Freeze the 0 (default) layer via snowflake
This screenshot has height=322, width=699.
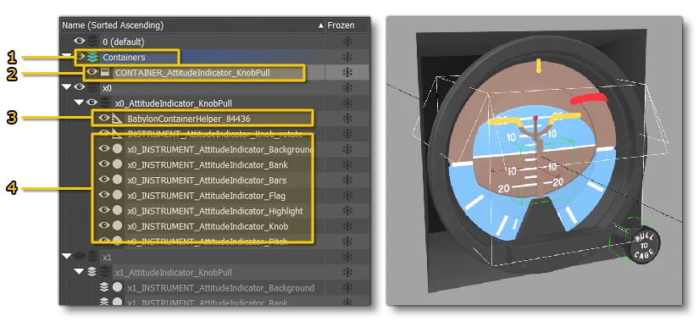pos(347,42)
